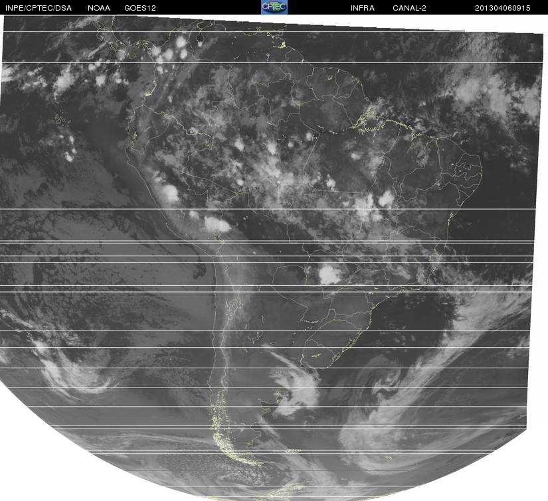548x501 pixels.
Task: Click the CANAL-2 label
Action: [409, 8]
